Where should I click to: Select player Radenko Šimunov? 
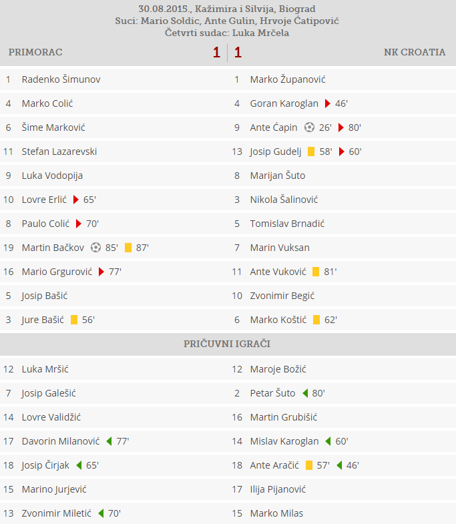[x=61, y=79]
